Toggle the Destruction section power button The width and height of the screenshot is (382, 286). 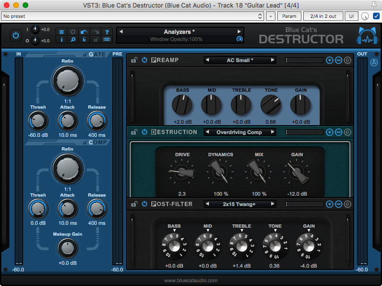pyautogui.click(x=144, y=132)
